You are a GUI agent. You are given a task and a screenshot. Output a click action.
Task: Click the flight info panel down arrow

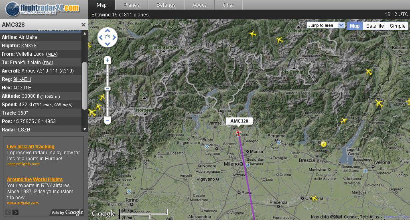point(85,129)
